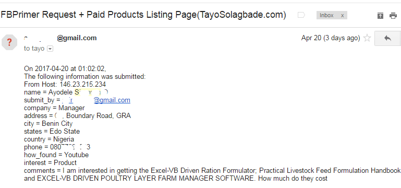The width and height of the screenshot is (401, 188).
Task: Click the From Host IP address line
Action: point(65,84)
